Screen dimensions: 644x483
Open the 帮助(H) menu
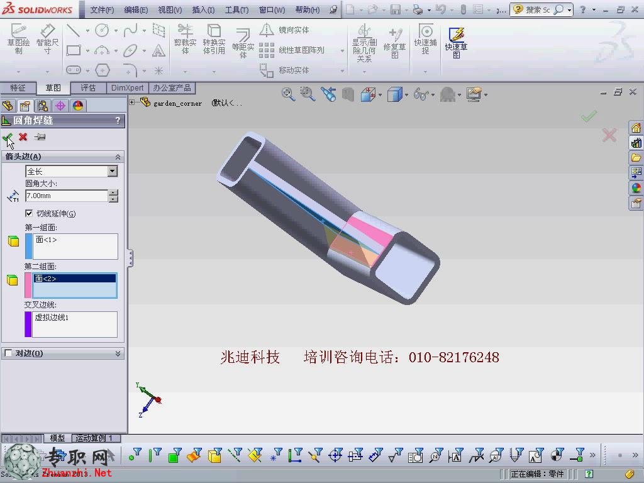(307, 10)
